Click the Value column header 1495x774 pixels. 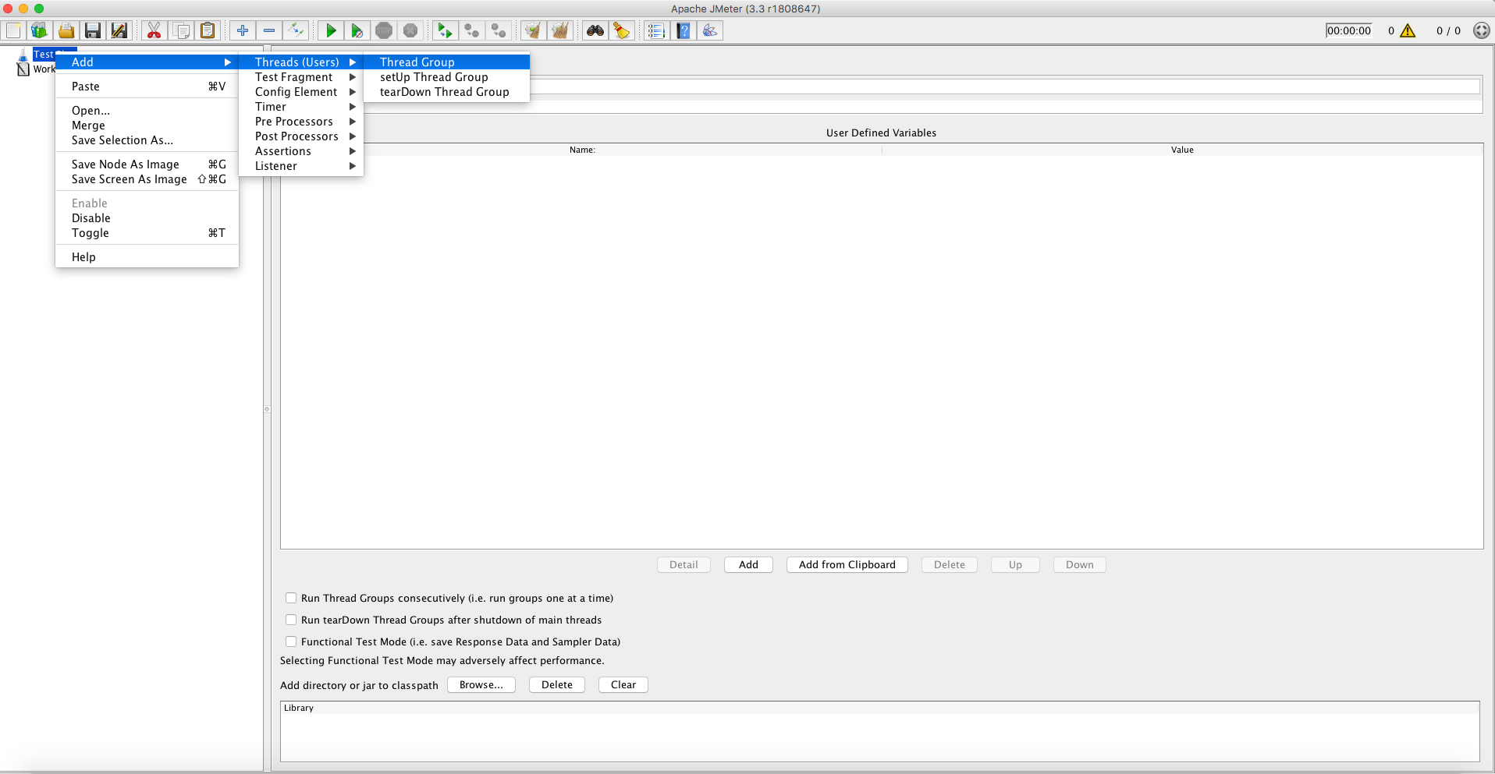click(x=1182, y=150)
